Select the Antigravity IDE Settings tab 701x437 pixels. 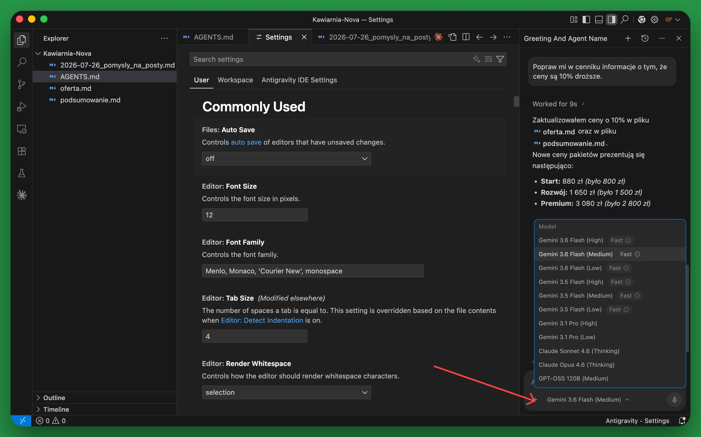299,80
